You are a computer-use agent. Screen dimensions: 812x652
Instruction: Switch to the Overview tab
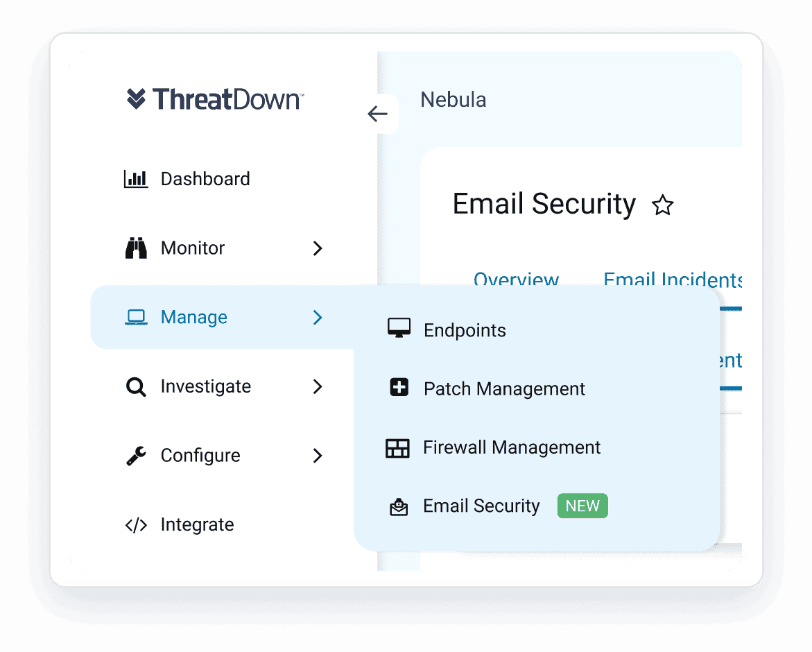click(x=516, y=280)
